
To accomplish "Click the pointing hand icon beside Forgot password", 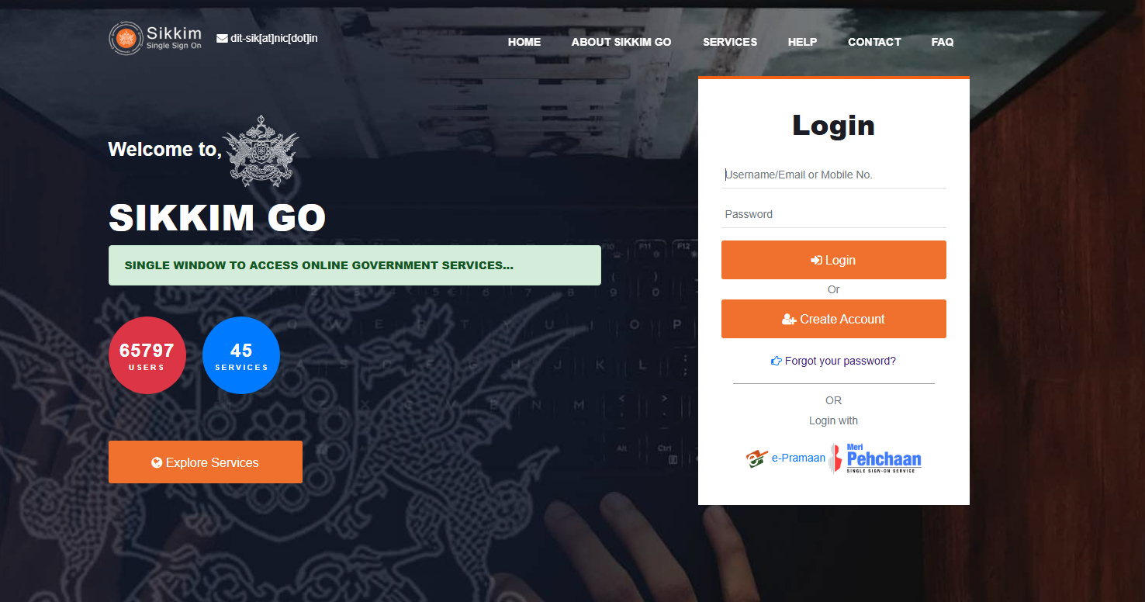I will 777,361.
